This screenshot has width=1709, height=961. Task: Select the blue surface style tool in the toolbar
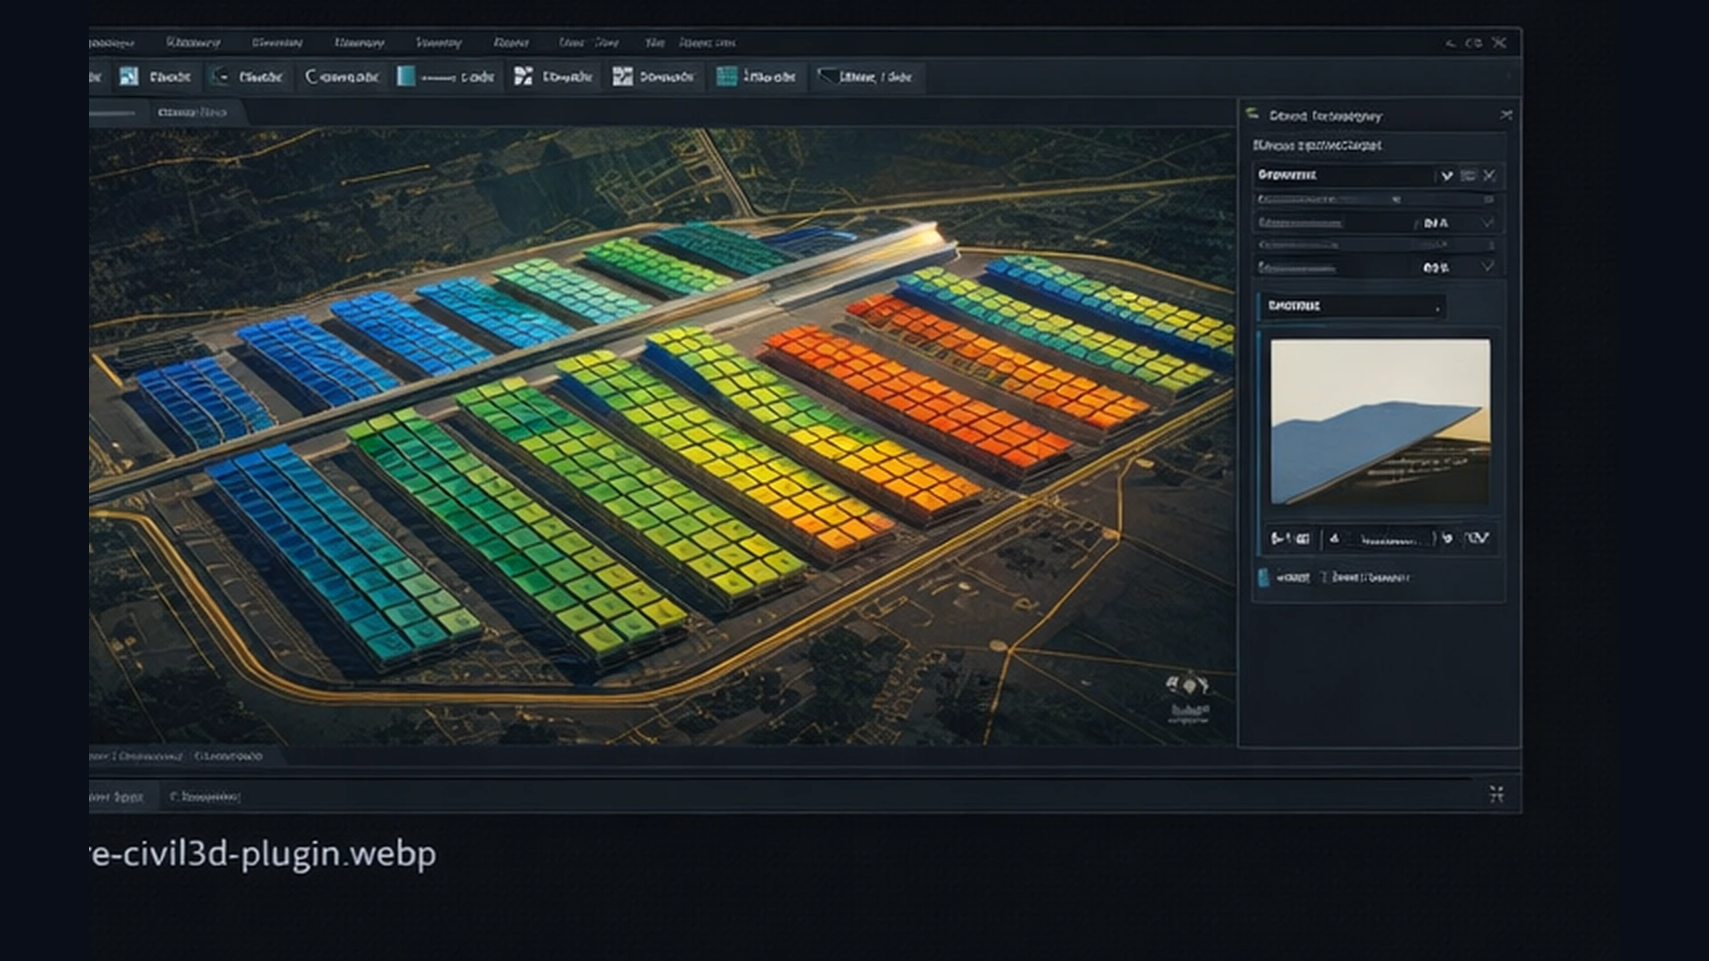click(x=405, y=77)
